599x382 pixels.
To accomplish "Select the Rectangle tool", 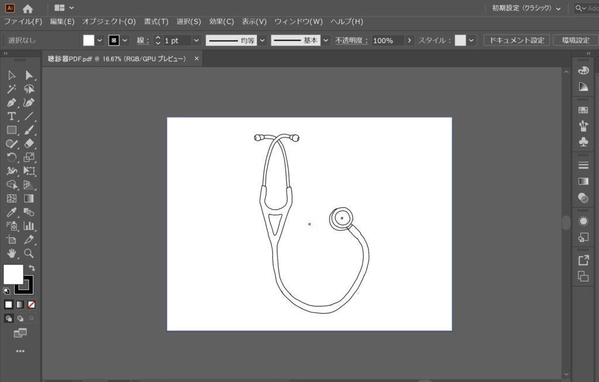I will tap(12, 130).
